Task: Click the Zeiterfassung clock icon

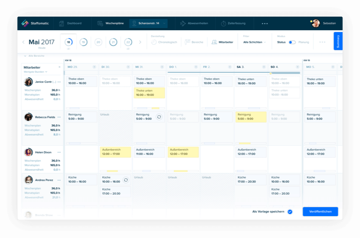Action: [x=224, y=23]
